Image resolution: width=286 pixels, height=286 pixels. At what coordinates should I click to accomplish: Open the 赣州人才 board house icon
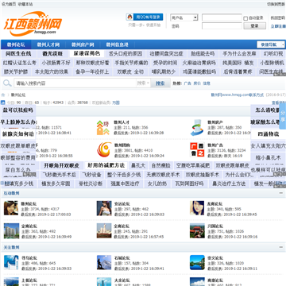[x=103, y=128]
